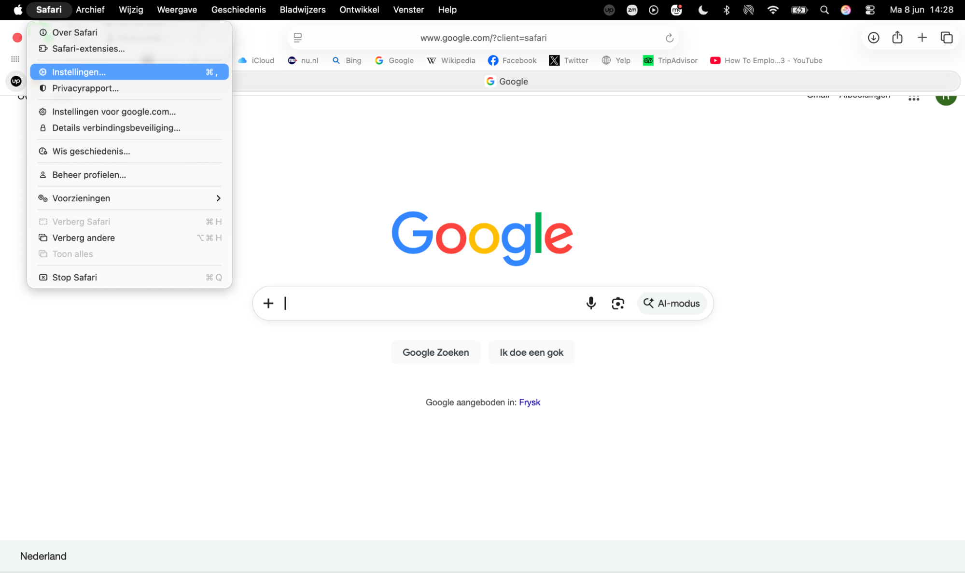Switch Google language to Frysk
The height and width of the screenshot is (573, 965).
[530, 402]
